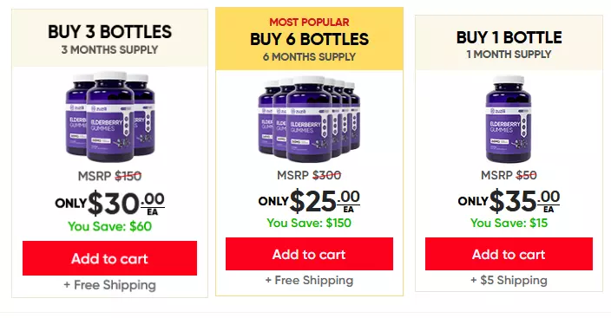Image resolution: width=611 pixels, height=318 pixels.
Task: Click the MOST POPULAR label
Action: click(309, 23)
